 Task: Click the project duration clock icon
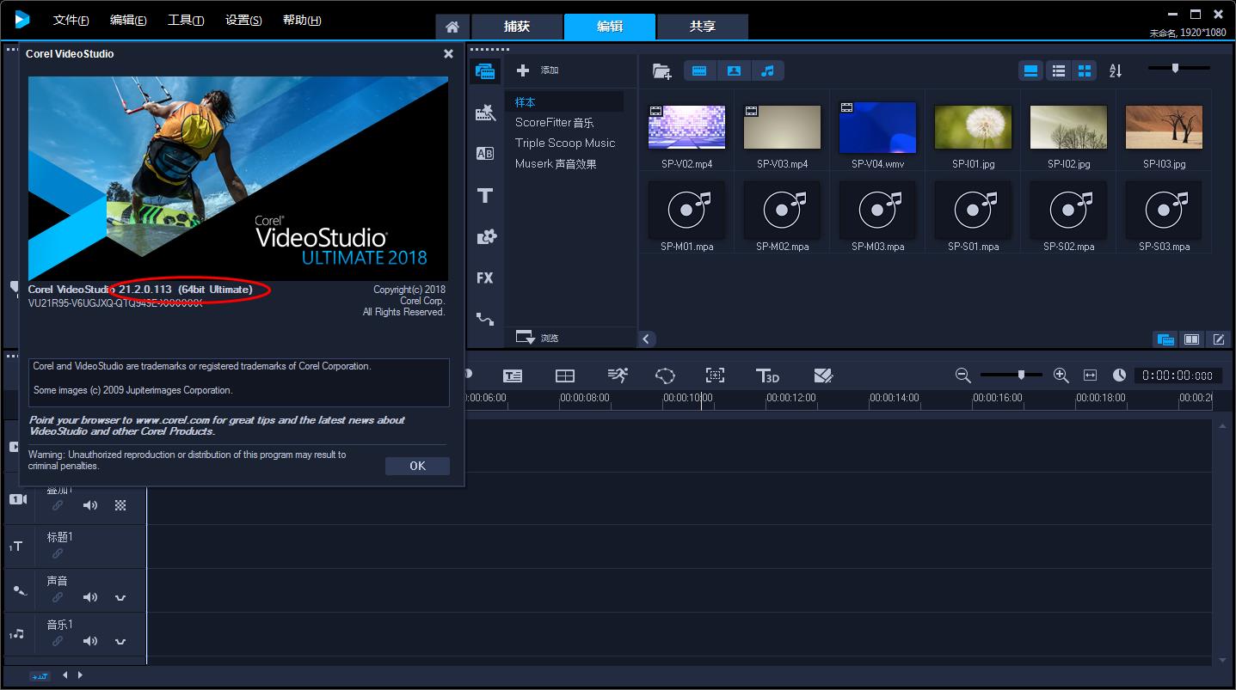(x=1119, y=376)
